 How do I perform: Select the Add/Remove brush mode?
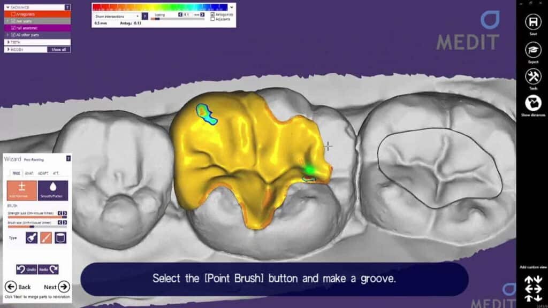(22, 190)
